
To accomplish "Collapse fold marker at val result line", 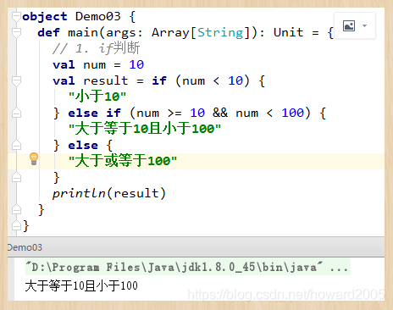I will (x=16, y=80).
